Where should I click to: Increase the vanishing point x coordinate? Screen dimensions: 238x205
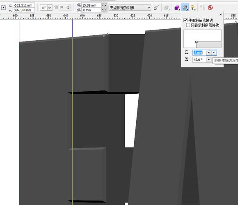[x=105, y=5]
